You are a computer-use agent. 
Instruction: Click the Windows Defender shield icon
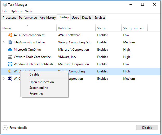click(x=10, y=64)
